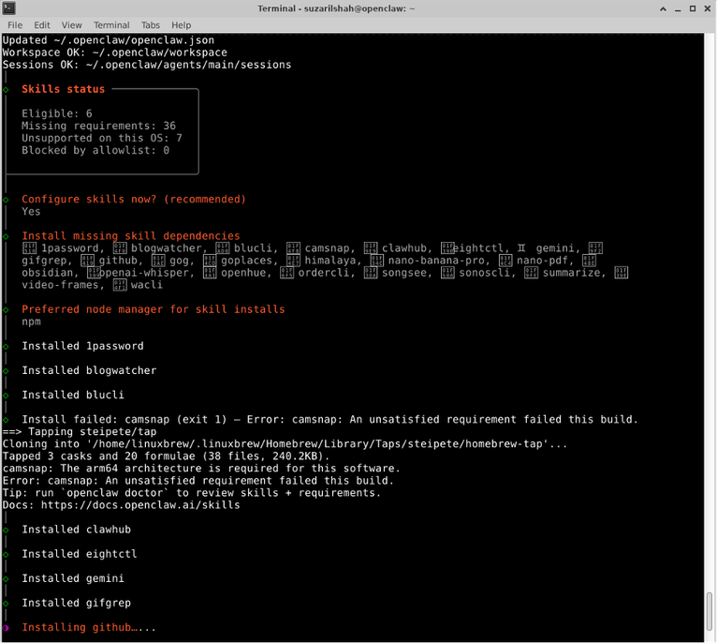Click the terminal icon in the title bar
This screenshot has width=717, height=643.
click(8, 8)
